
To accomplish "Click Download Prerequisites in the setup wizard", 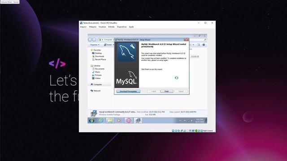I will pyautogui.click(x=128, y=91).
